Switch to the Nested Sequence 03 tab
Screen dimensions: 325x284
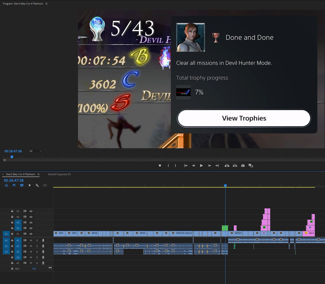[59, 174]
